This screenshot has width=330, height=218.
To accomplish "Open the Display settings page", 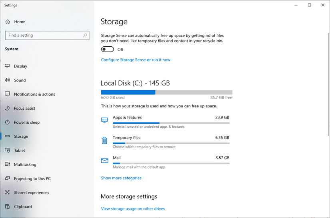I will pos(47,66).
